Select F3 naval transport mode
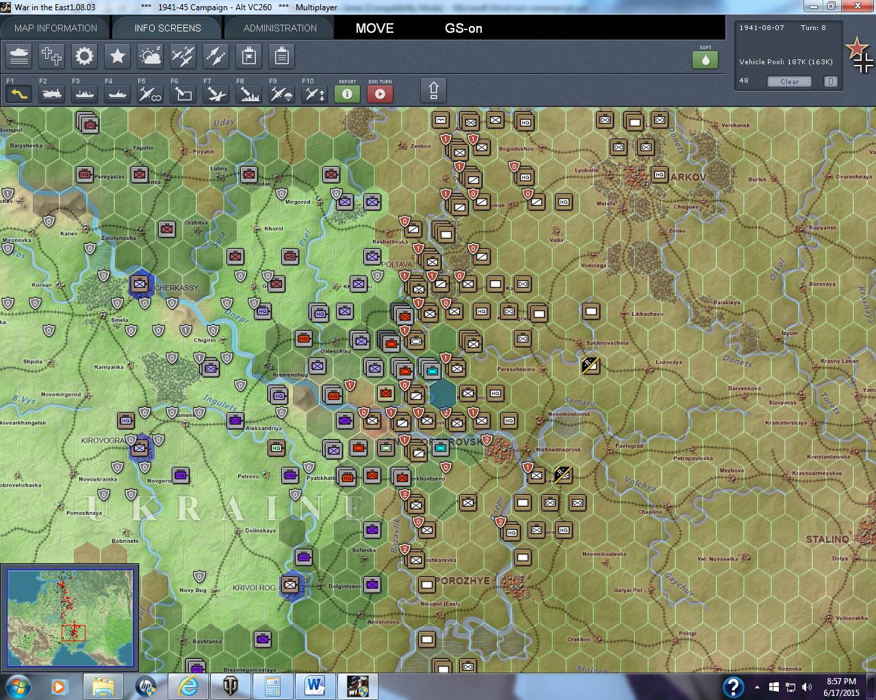Screen dimensions: 876x700 click(84, 94)
